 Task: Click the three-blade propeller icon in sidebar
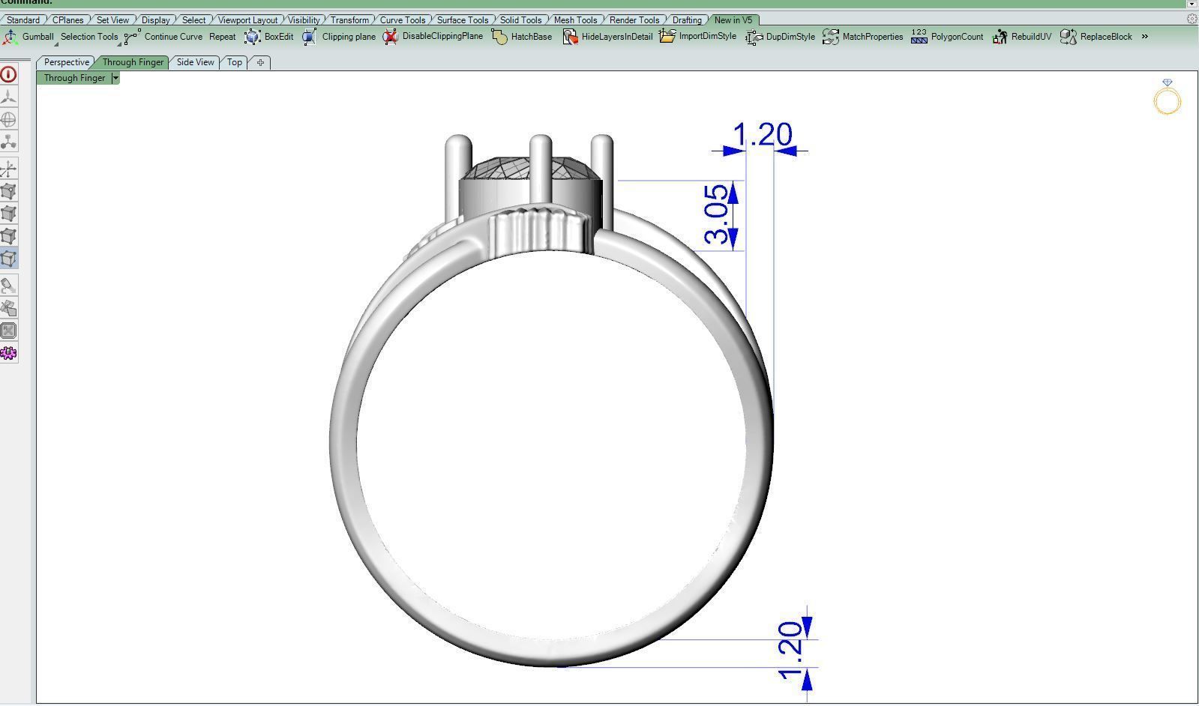(9, 97)
